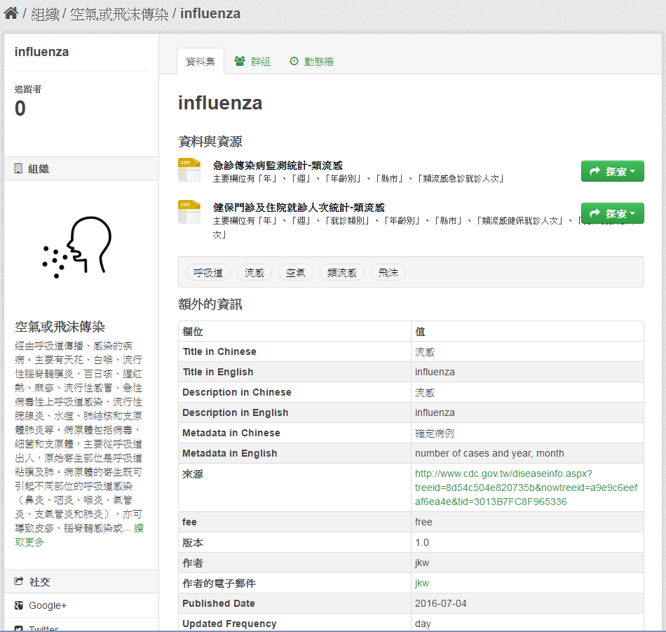Image resolution: width=666 pixels, height=632 pixels.
Task: Select the 飛沫 tag
Action: point(388,273)
